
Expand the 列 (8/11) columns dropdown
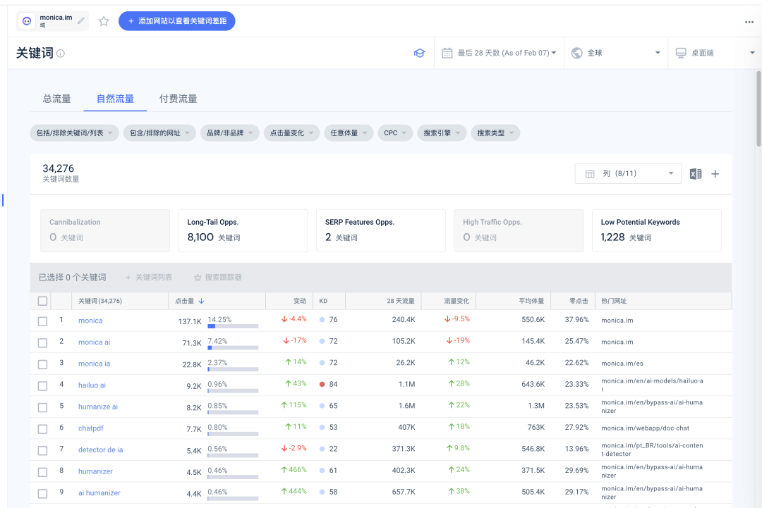click(628, 173)
